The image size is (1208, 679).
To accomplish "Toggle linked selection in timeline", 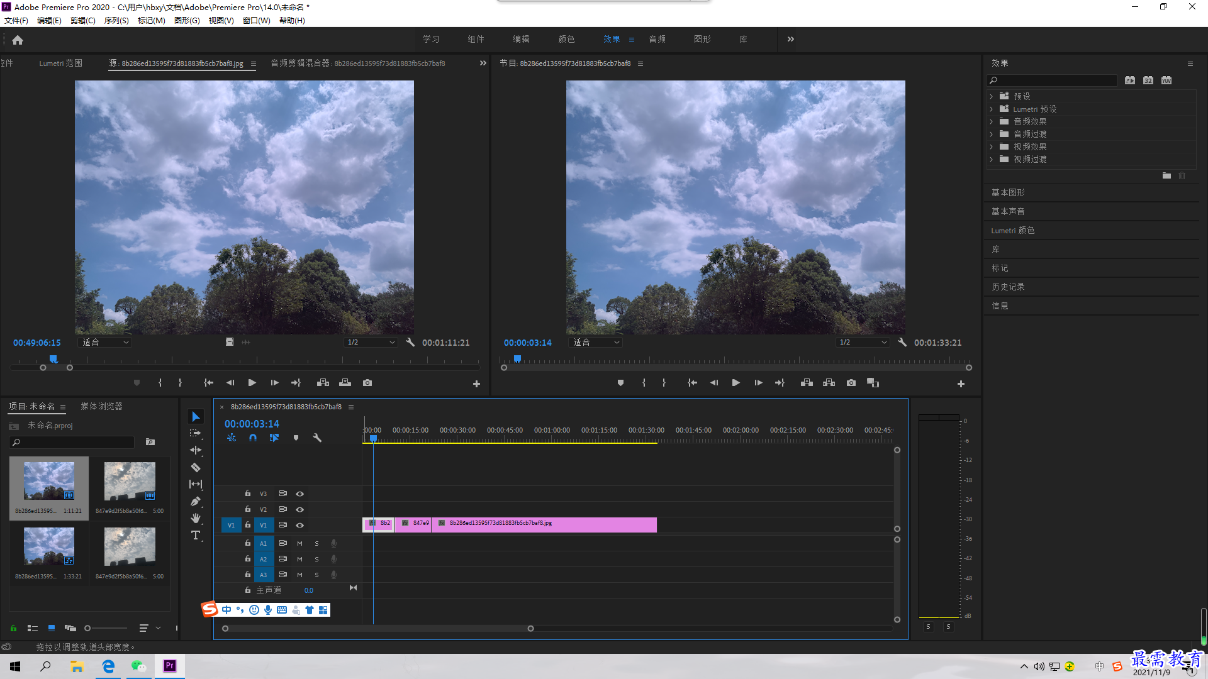I will (274, 438).
